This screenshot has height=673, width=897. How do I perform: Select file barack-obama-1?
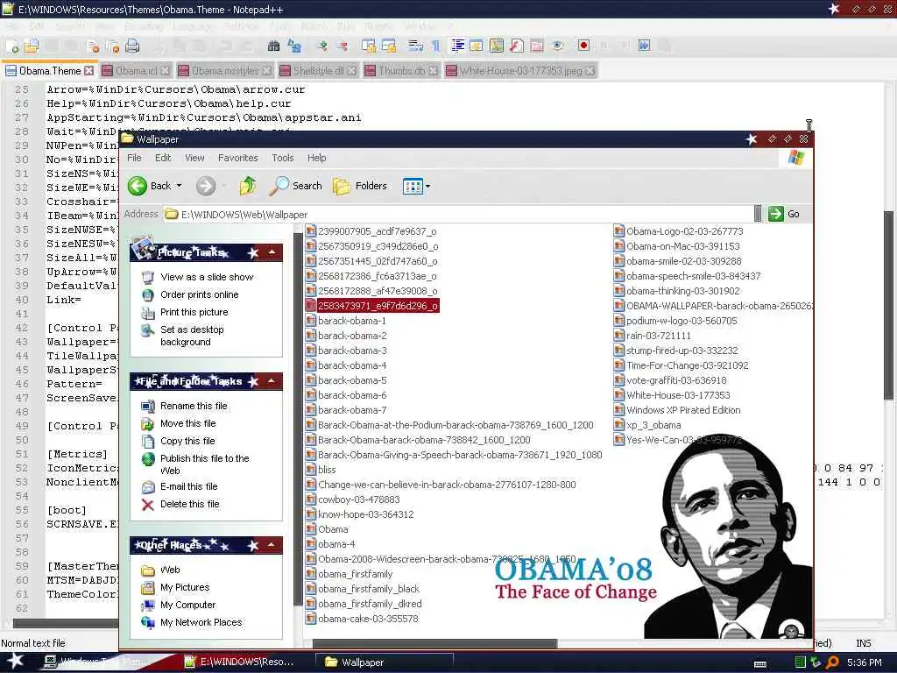point(352,321)
